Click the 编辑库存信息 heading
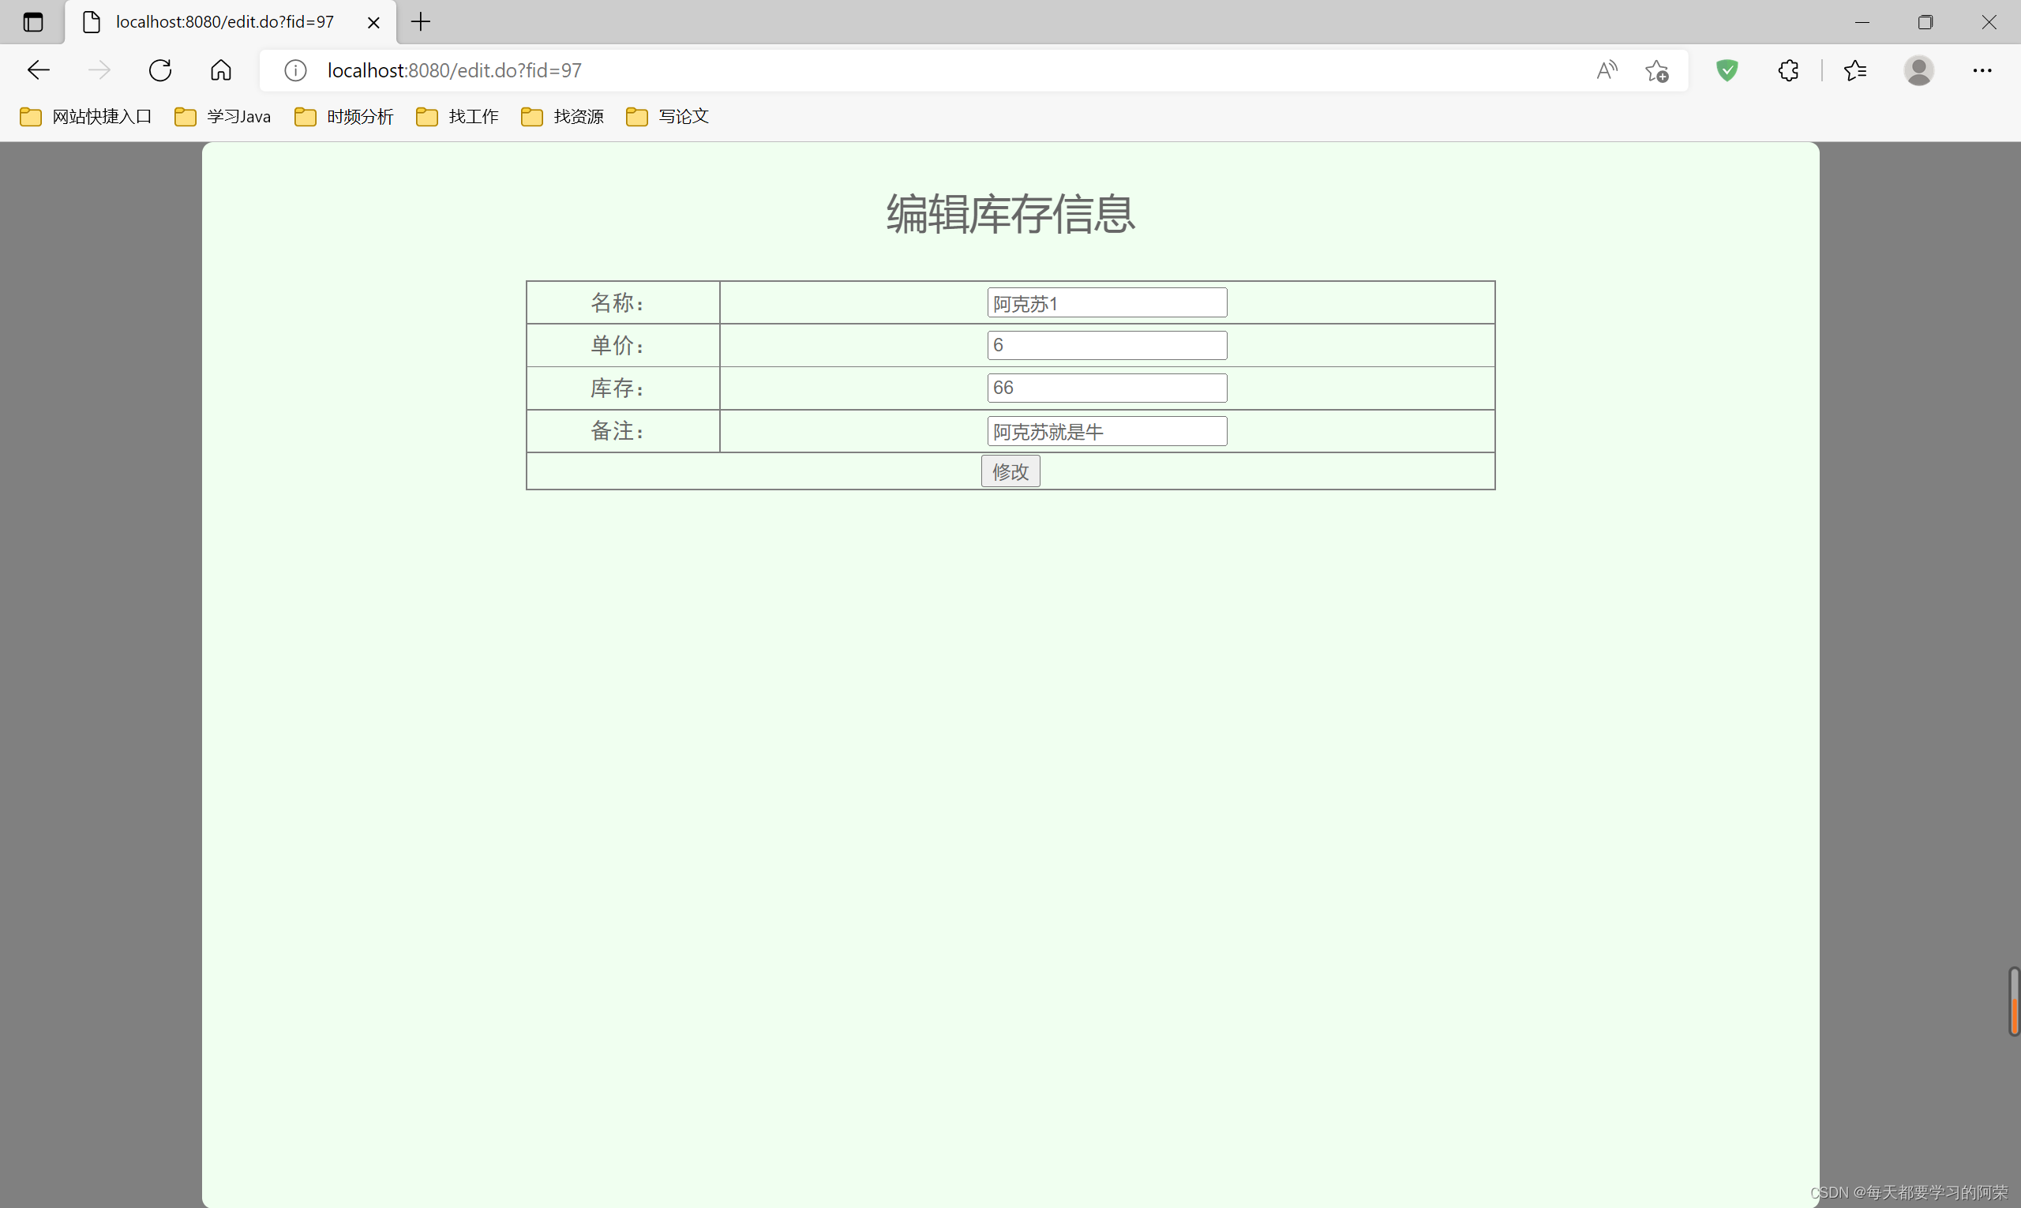This screenshot has width=2021, height=1208. pos(1011,214)
